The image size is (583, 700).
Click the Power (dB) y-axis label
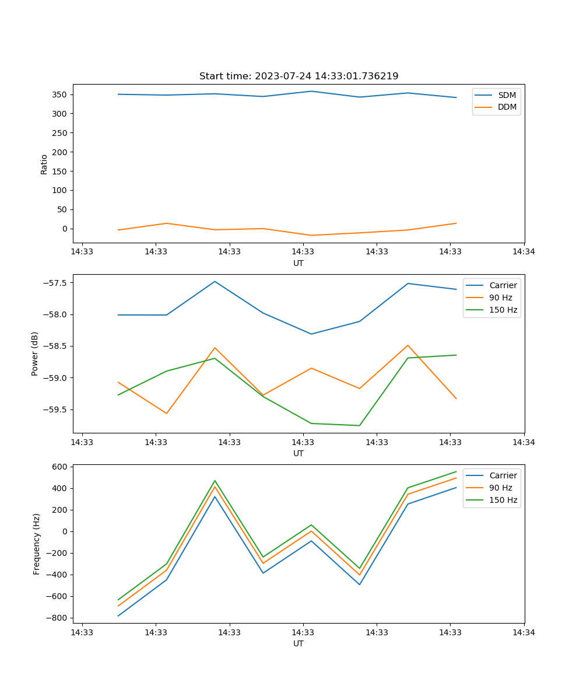[x=35, y=353]
